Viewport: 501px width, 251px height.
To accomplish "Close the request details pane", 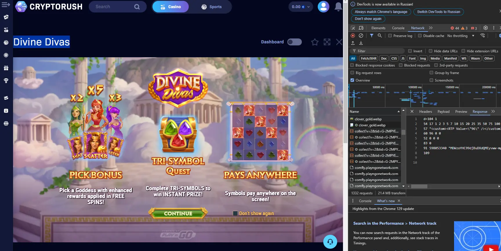I will 412,111.
